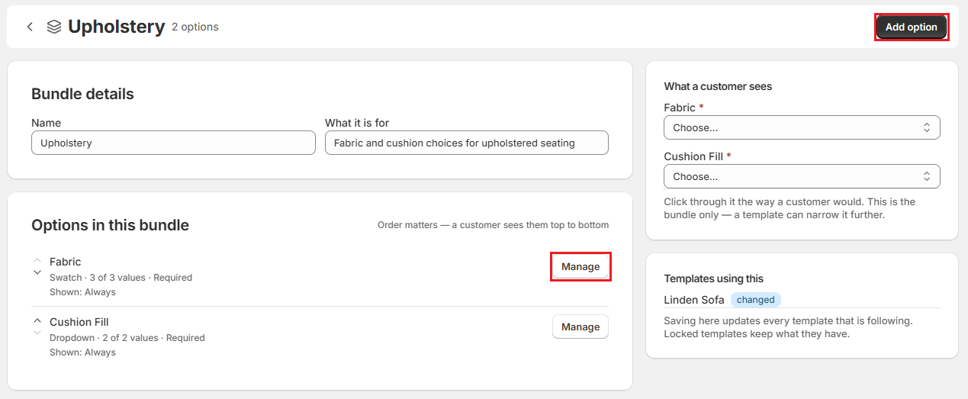Open the Fabric preview dropdown

(x=802, y=127)
